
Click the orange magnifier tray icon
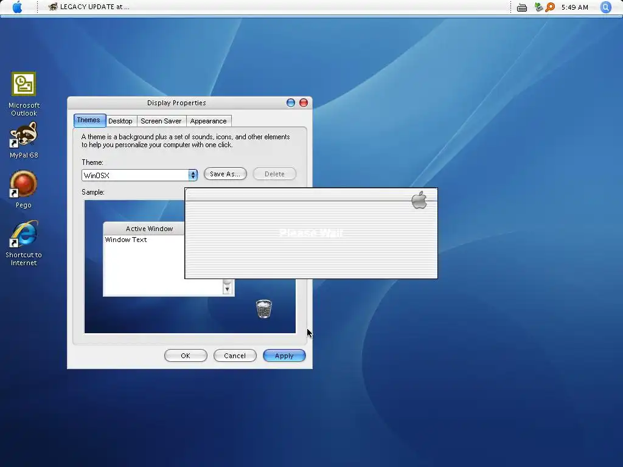click(x=550, y=7)
